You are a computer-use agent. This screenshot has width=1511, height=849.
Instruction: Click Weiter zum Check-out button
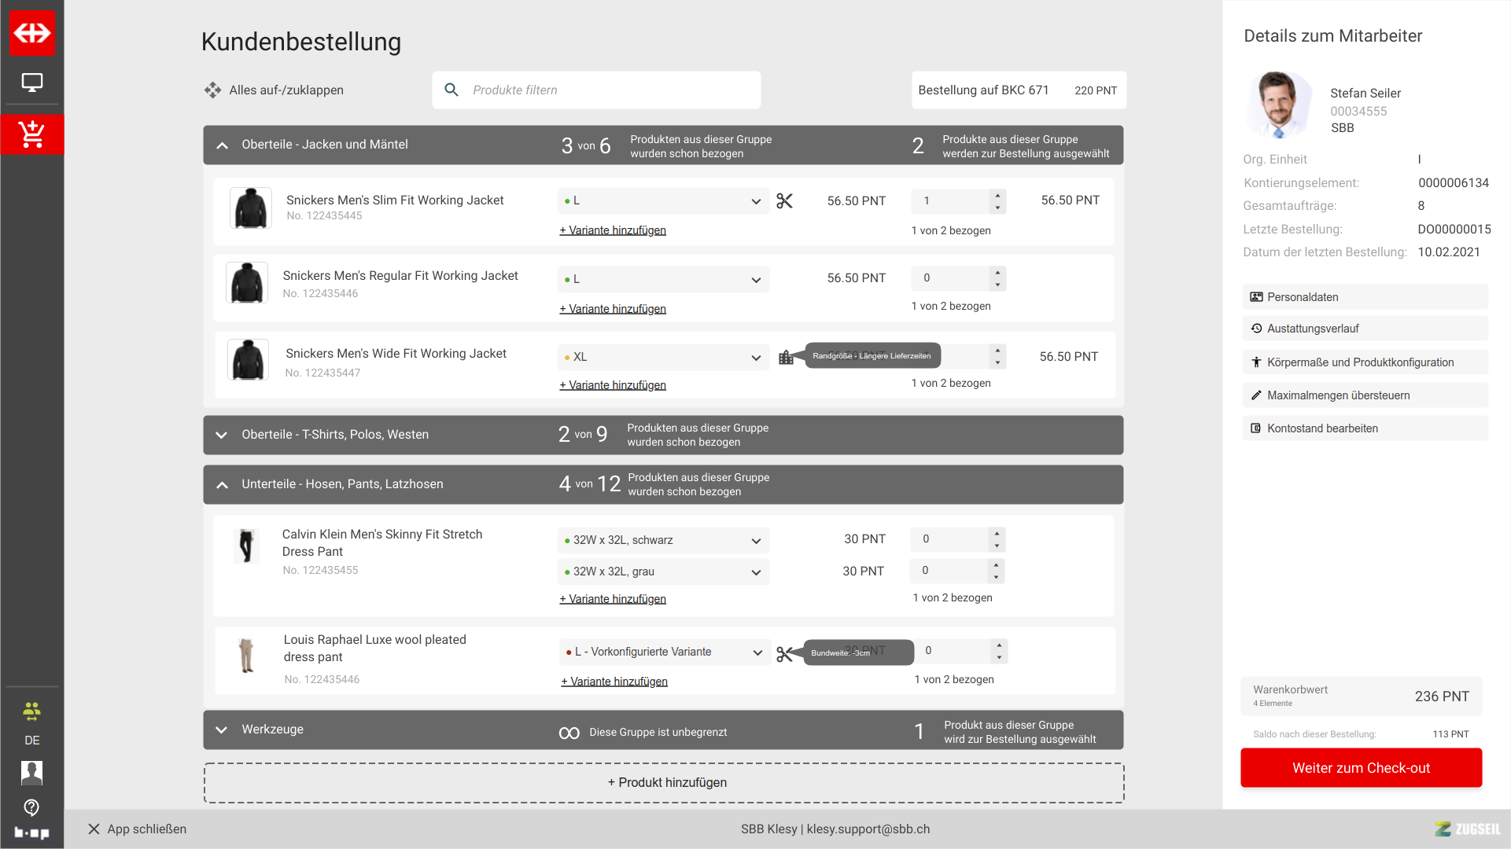pyautogui.click(x=1361, y=768)
